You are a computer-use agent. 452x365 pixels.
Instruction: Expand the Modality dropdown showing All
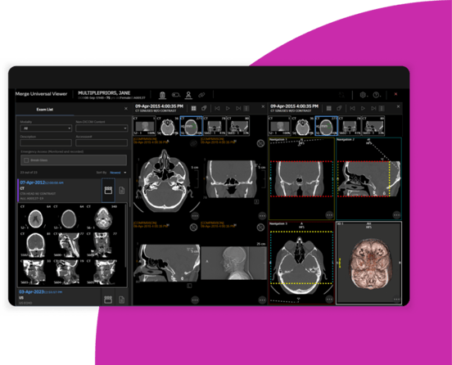coord(46,128)
